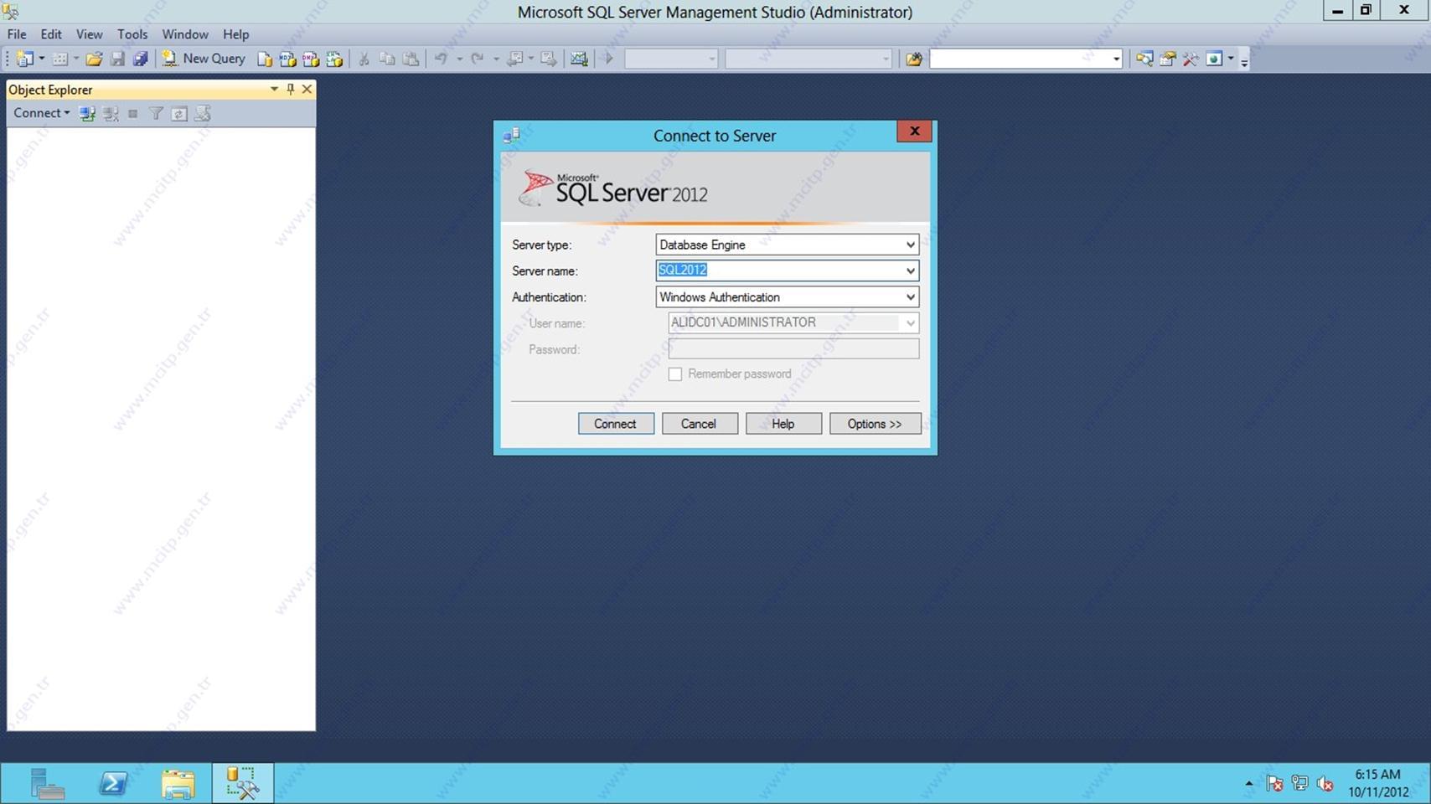Click the Find in Files binoculars icon
1431x804 pixels.
(914, 59)
